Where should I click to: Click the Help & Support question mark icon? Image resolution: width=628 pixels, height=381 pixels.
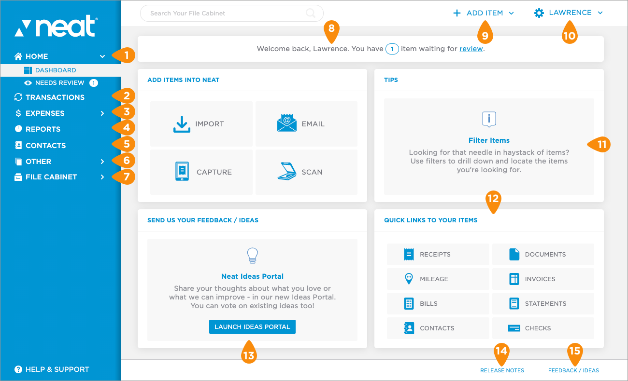[18, 369]
